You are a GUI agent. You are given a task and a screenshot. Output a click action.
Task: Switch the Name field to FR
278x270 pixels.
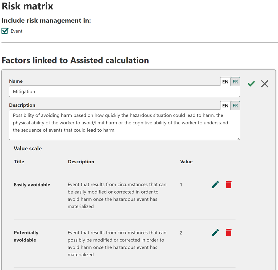click(235, 81)
